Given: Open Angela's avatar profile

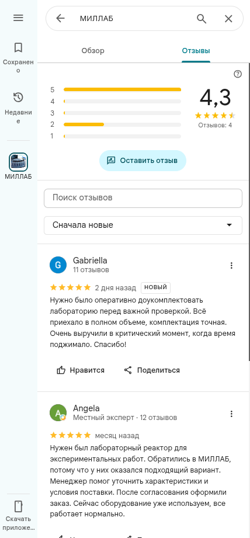Looking at the screenshot, I should [x=58, y=413].
